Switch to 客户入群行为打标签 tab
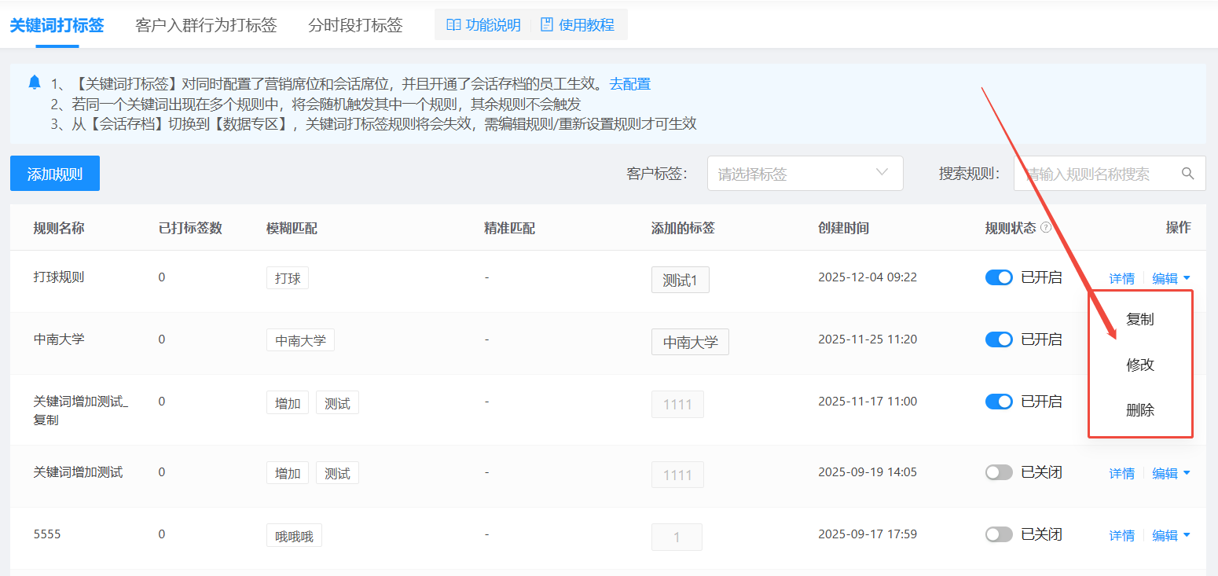 [x=206, y=25]
